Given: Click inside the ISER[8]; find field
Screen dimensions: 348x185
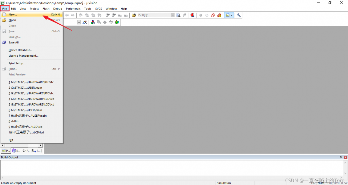Looking at the screenshot, I should pos(154,15).
